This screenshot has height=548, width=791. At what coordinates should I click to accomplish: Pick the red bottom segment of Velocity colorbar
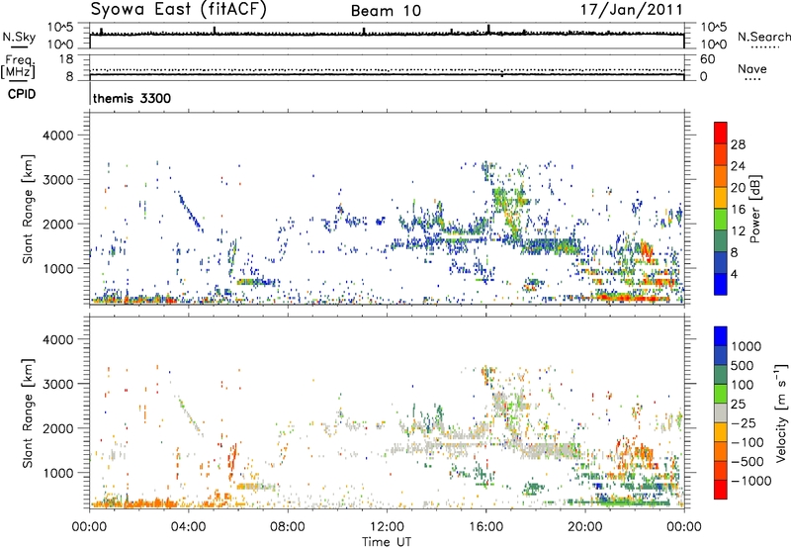(x=721, y=490)
